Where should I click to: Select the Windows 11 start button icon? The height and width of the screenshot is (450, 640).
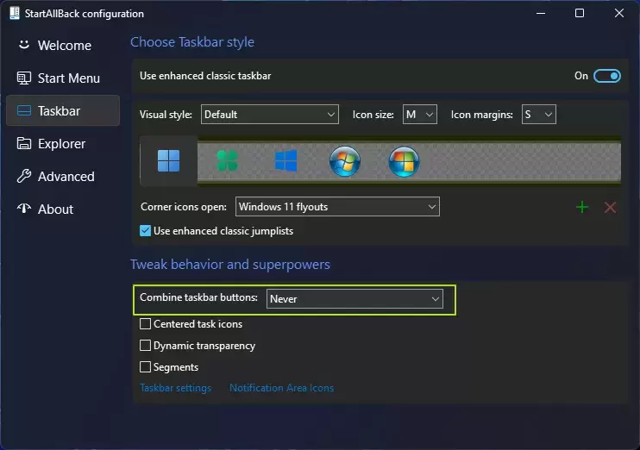tap(169, 161)
